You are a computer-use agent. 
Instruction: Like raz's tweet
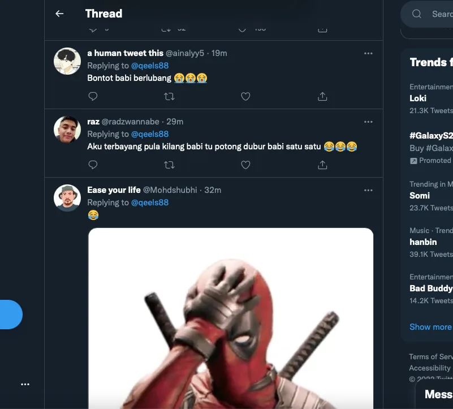coord(245,165)
